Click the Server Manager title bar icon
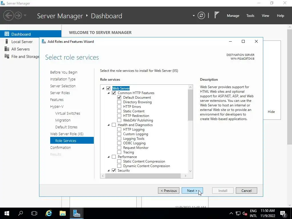292x219 pixels. [x=3, y=3]
